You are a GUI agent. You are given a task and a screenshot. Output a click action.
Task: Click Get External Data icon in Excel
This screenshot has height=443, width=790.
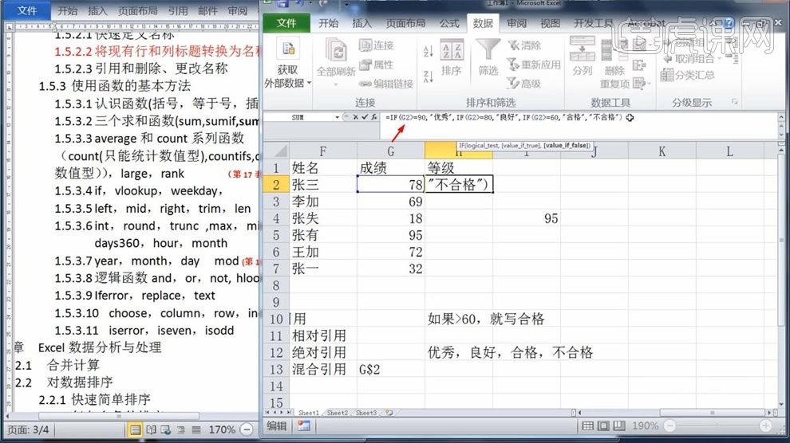[288, 49]
